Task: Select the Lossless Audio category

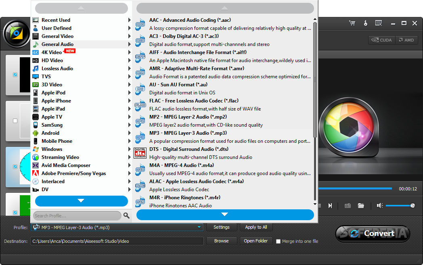Action: pos(82,69)
